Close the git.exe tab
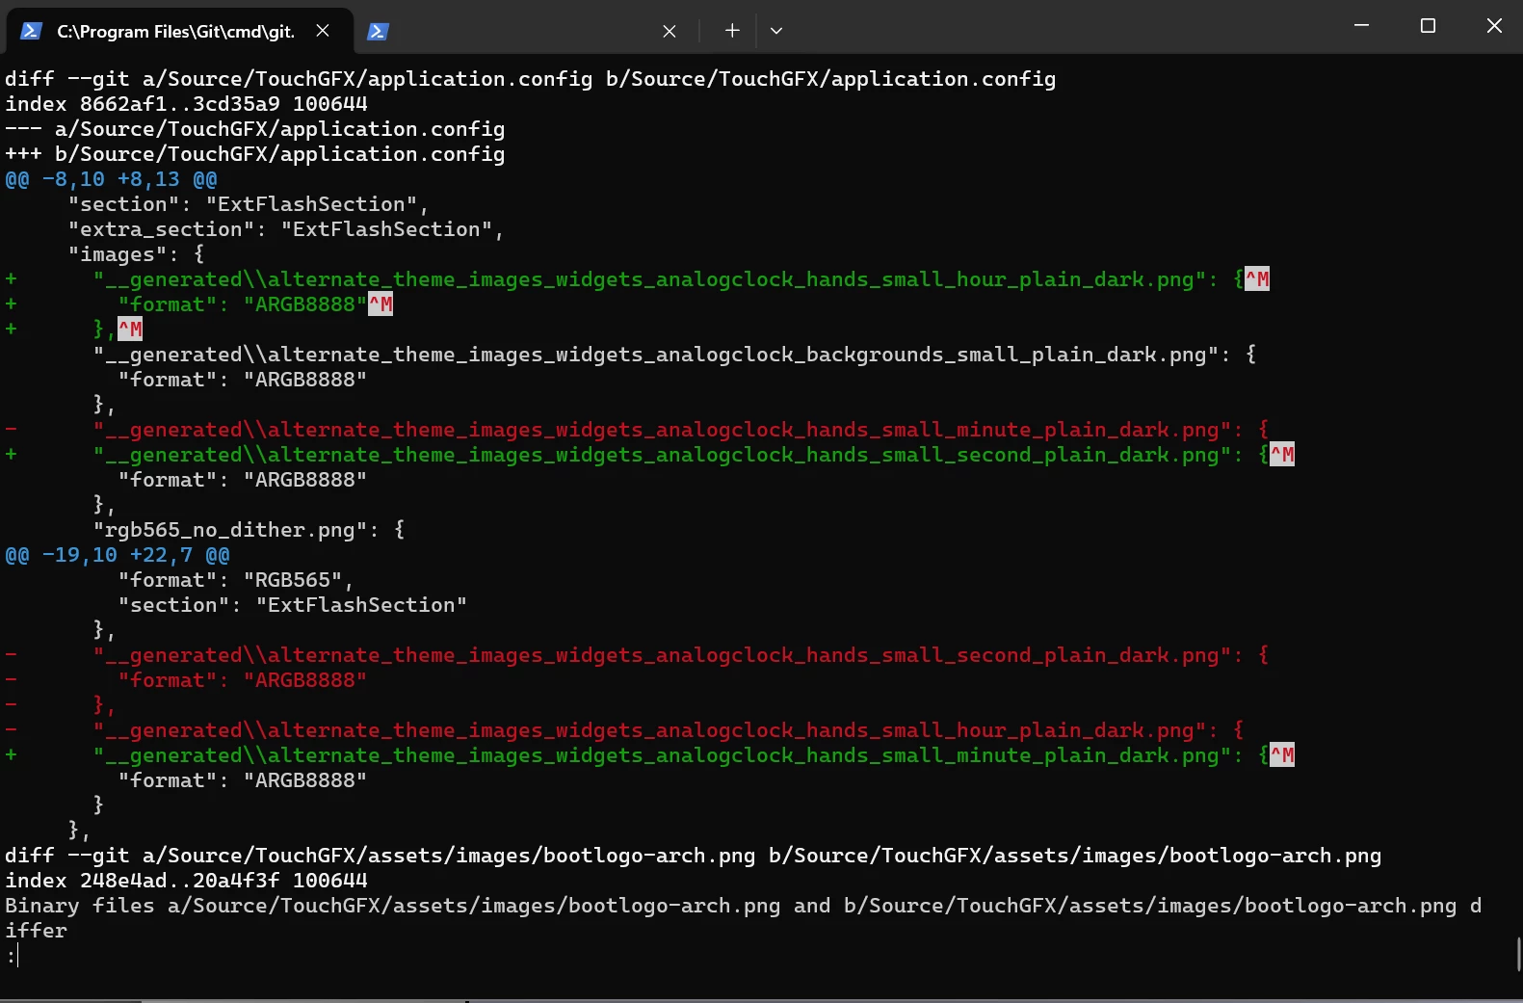The width and height of the screenshot is (1523, 1003). [323, 31]
